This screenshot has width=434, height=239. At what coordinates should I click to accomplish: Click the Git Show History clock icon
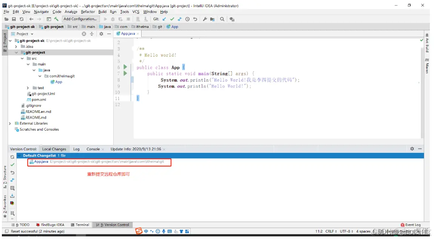click(x=188, y=19)
